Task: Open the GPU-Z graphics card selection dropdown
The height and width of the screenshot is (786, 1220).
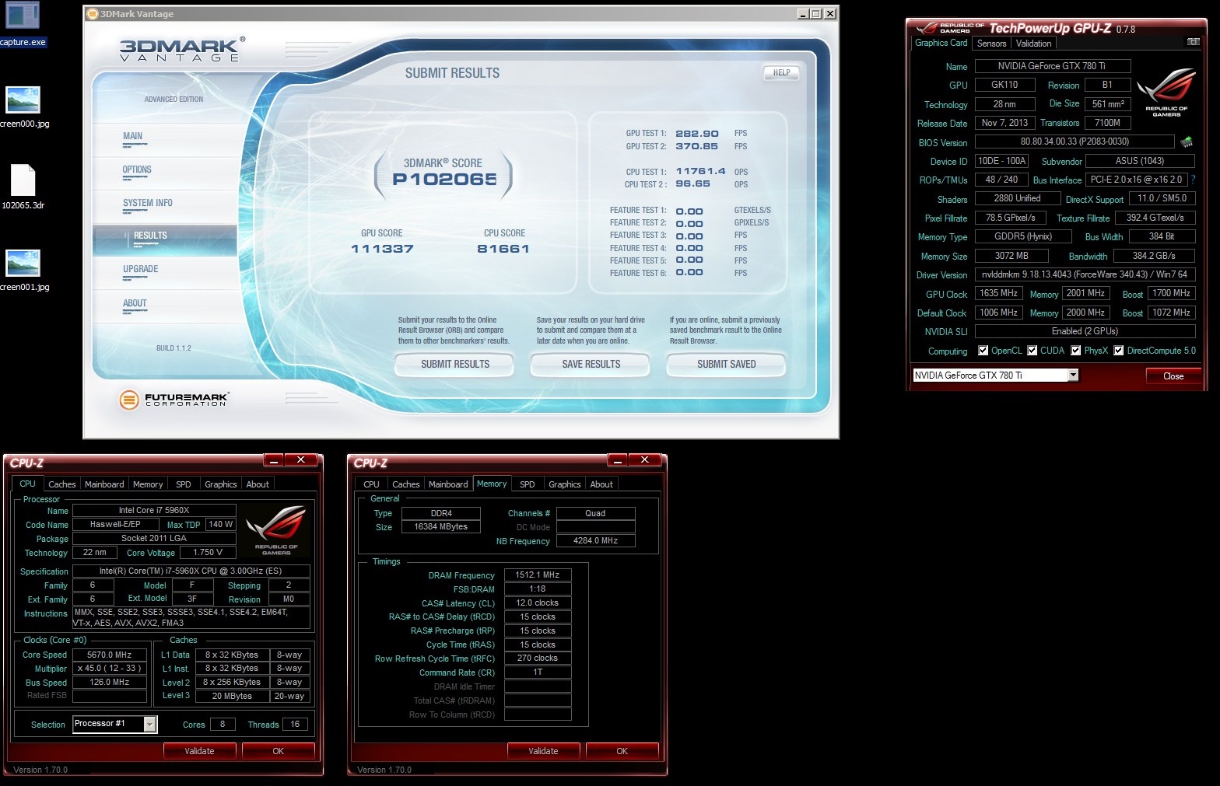Action: [x=1073, y=376]
